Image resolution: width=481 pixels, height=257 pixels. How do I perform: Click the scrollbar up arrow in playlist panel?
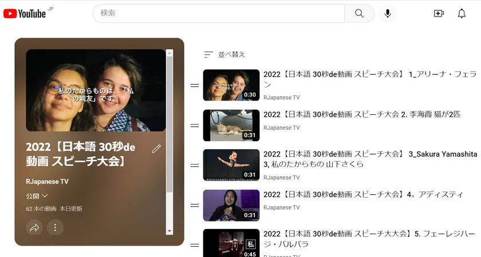click(x=169, y=53)
